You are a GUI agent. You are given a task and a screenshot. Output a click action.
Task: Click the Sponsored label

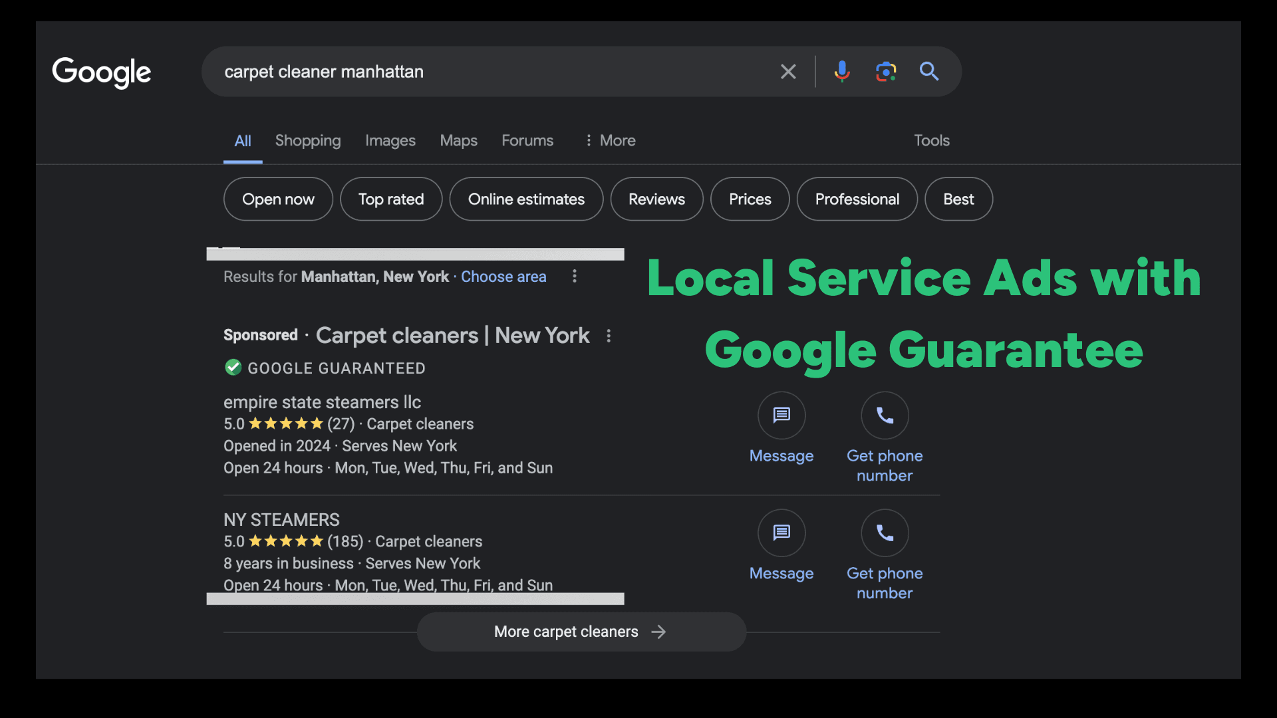pyautogui.click(x=261, y=335)
